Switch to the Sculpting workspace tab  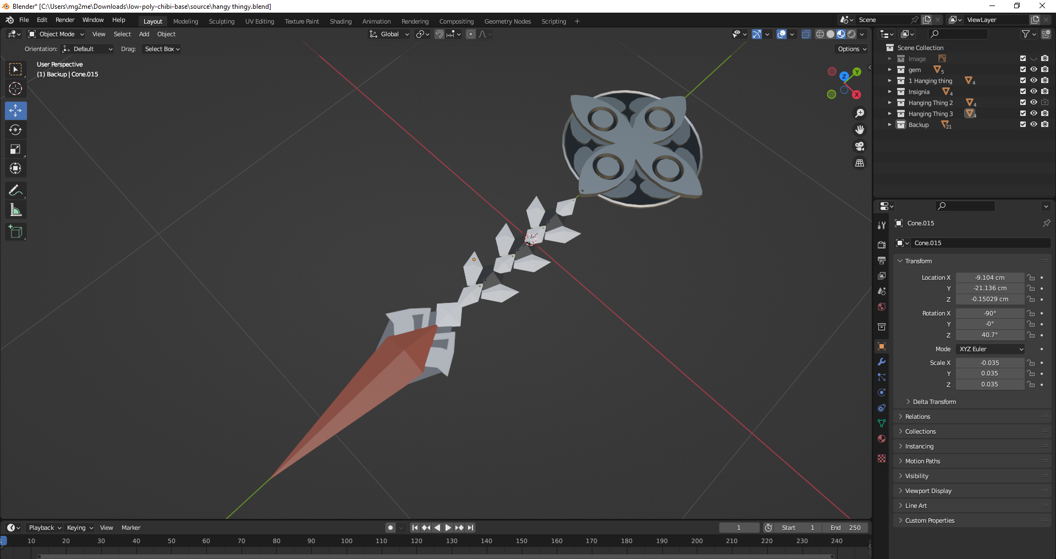[x=221, y=21]
